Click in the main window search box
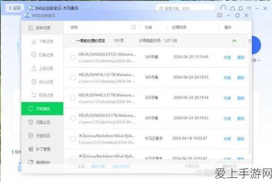The height and width of the screenshot is (182, 272). (185, 8)
